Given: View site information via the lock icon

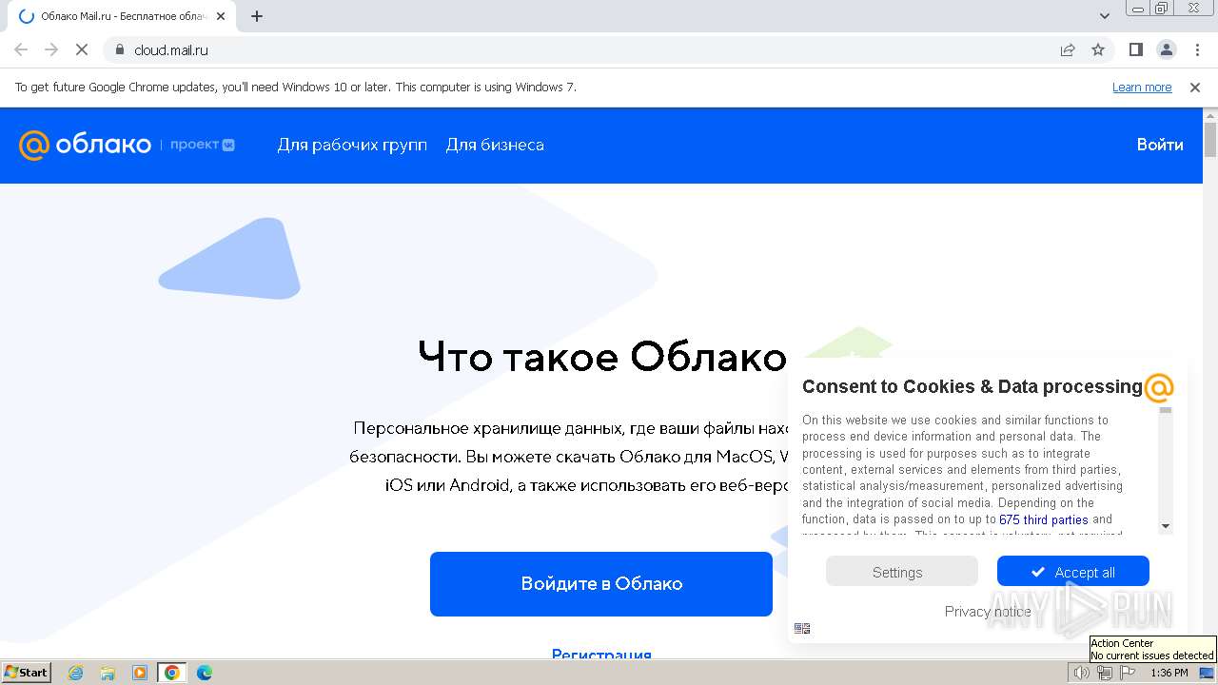Looking at the screenshot, I should [120, 49].
